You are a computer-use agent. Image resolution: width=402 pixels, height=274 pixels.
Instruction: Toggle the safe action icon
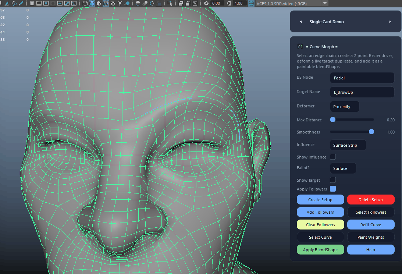[x=67, y=3]
